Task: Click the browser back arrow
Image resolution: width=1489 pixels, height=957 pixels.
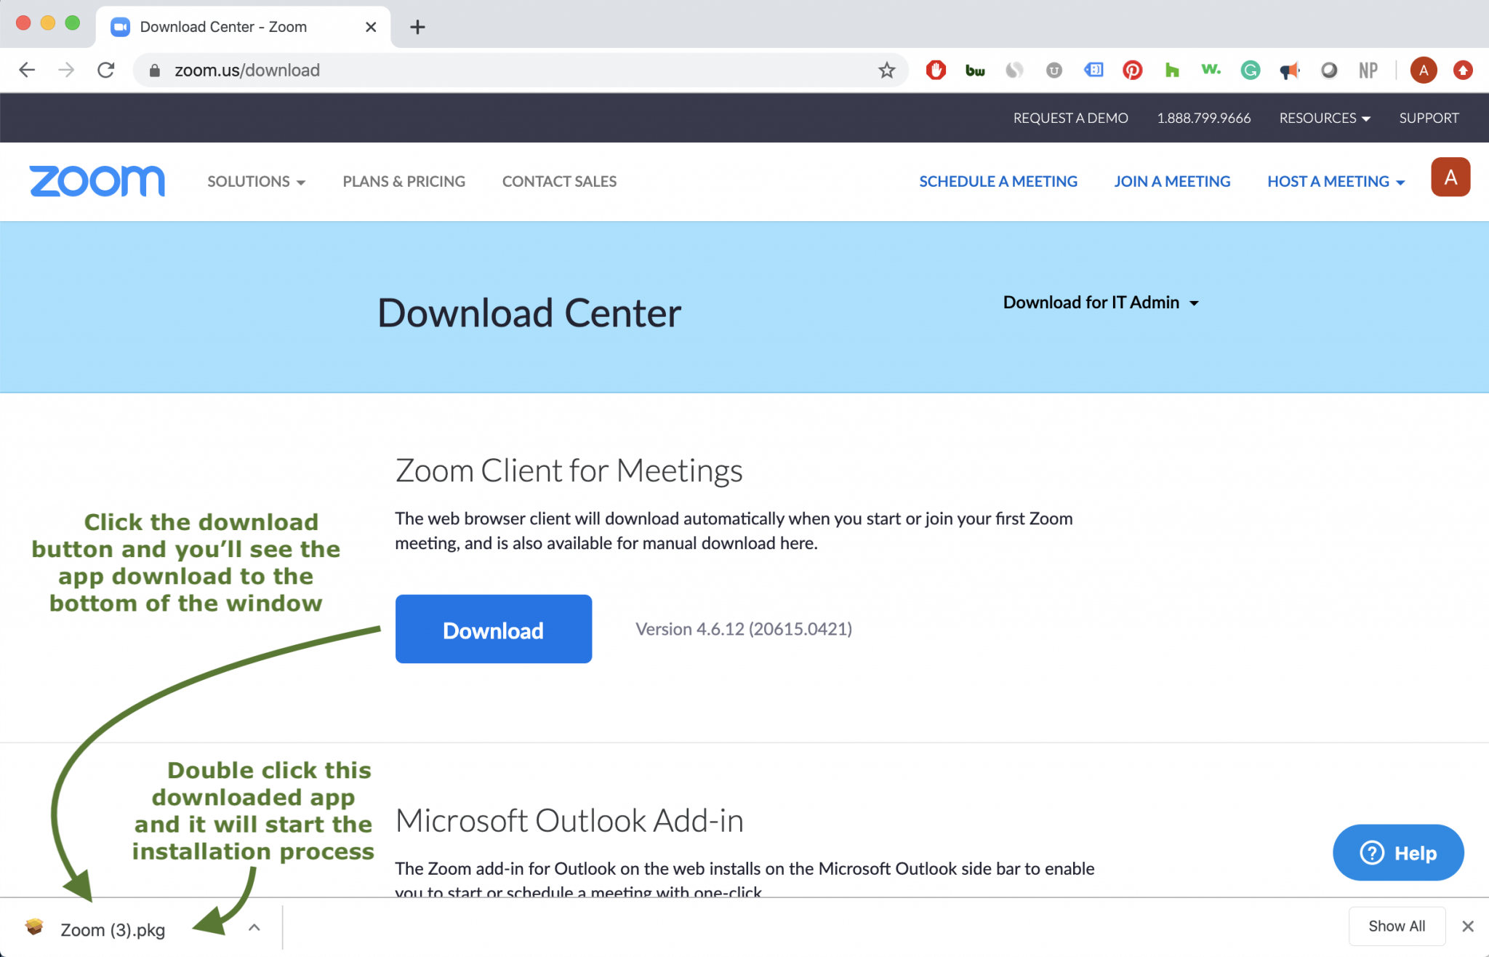Action: tap(27, 71)
